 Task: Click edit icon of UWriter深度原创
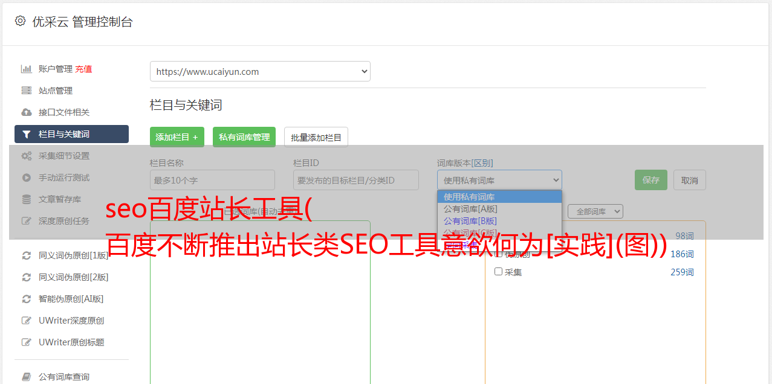27,321
